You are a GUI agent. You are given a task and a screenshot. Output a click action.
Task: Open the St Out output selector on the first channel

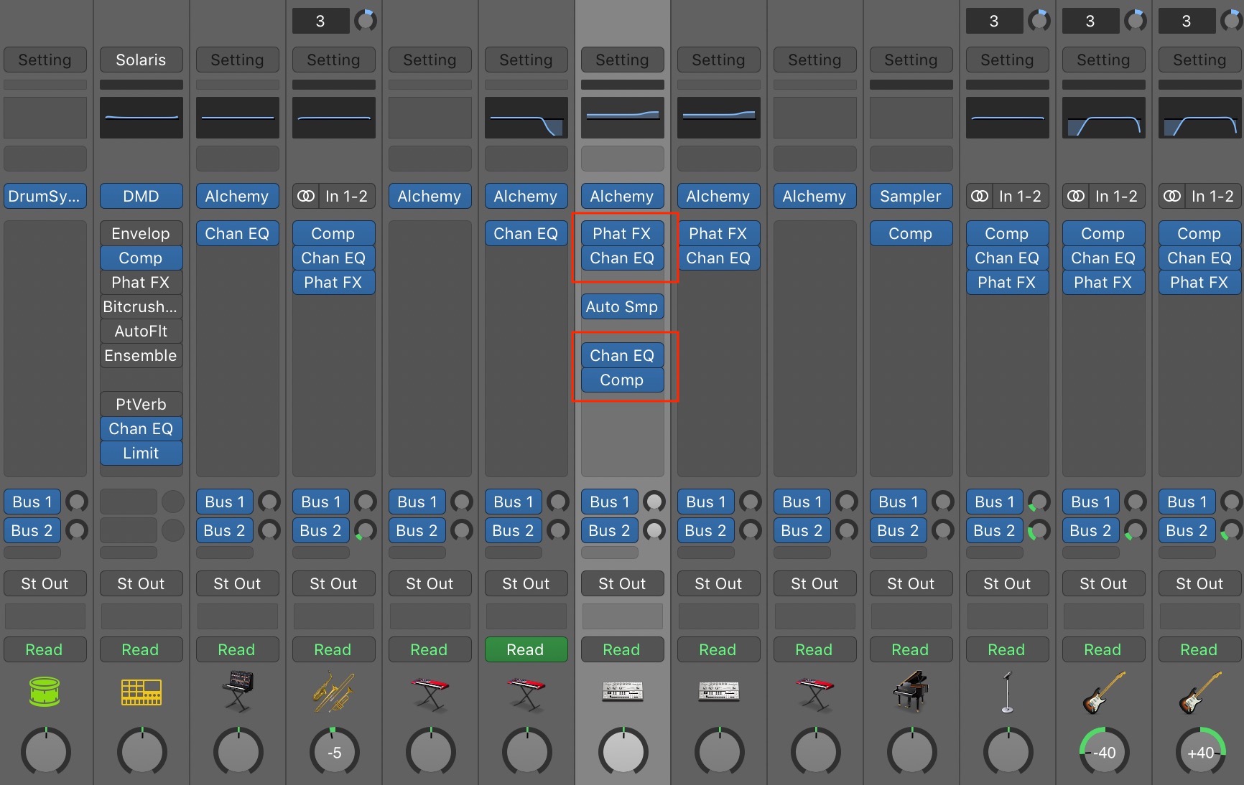click(45, 583)
